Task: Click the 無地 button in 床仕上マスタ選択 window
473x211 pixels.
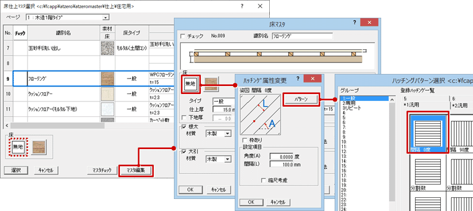Action: (18, 147)
